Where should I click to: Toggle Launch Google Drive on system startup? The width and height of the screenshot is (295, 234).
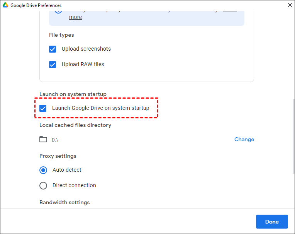tap(43, 108)
